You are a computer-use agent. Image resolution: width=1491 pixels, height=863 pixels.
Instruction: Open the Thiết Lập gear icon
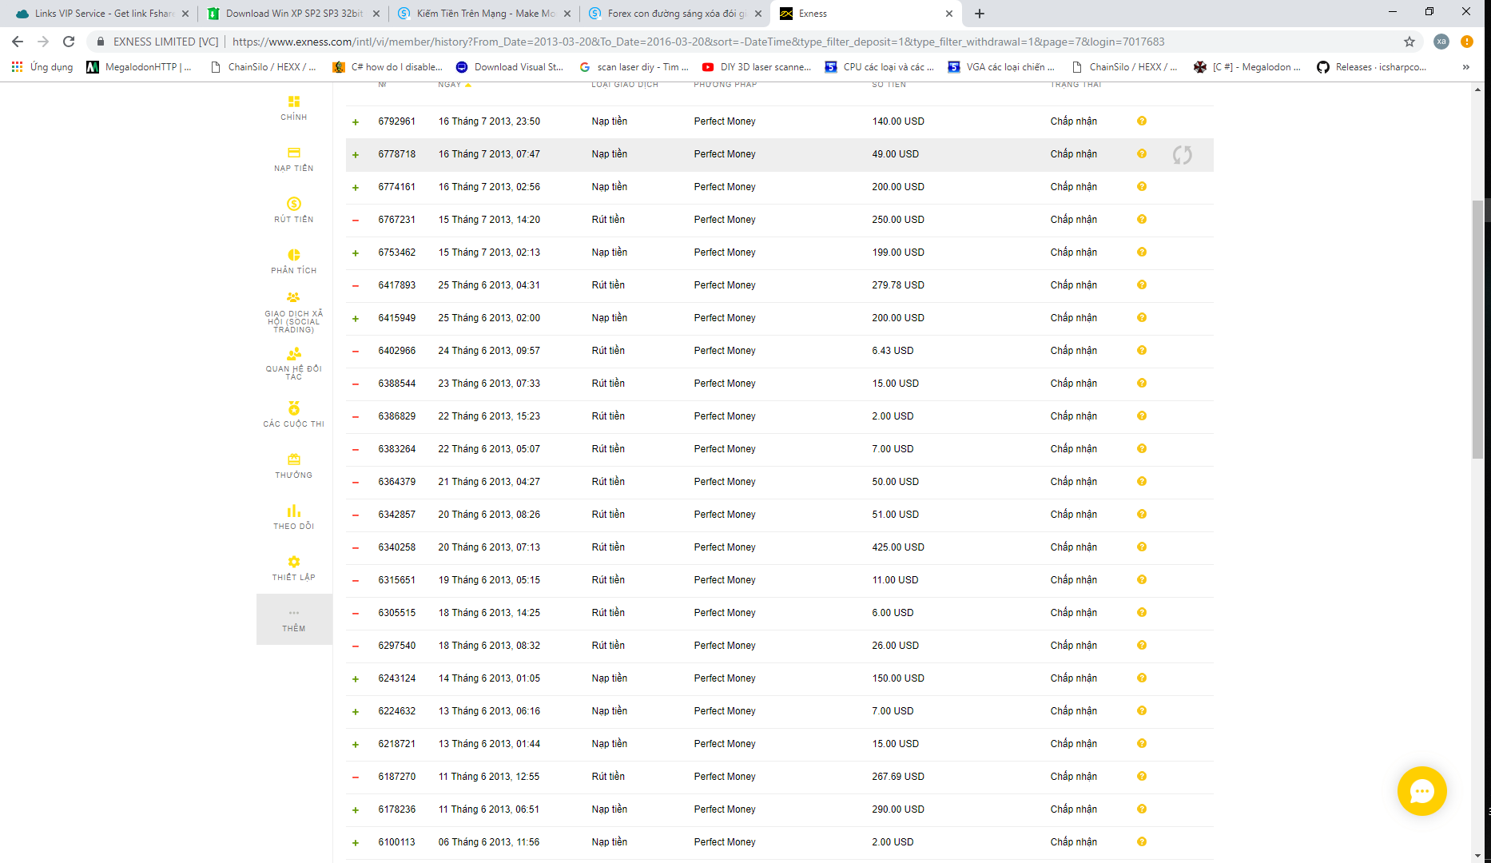pyautogui.click(x=293, y=563)
